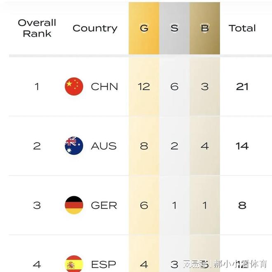Click Australia's bronze medal count 4

[205, 146]
